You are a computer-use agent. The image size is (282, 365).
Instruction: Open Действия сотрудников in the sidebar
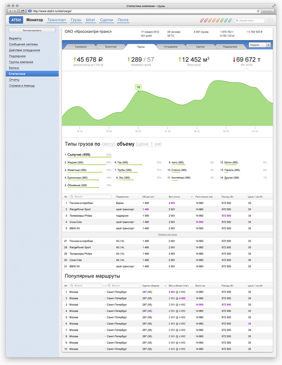pos(25,50)
